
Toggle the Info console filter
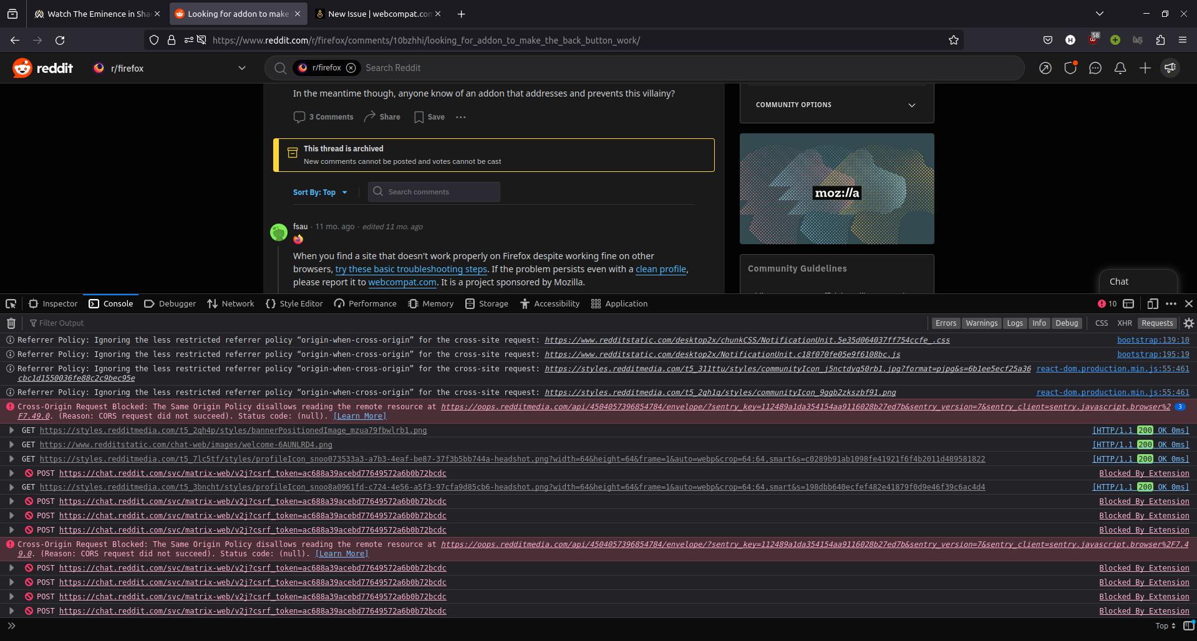(x=1039, y=323)
